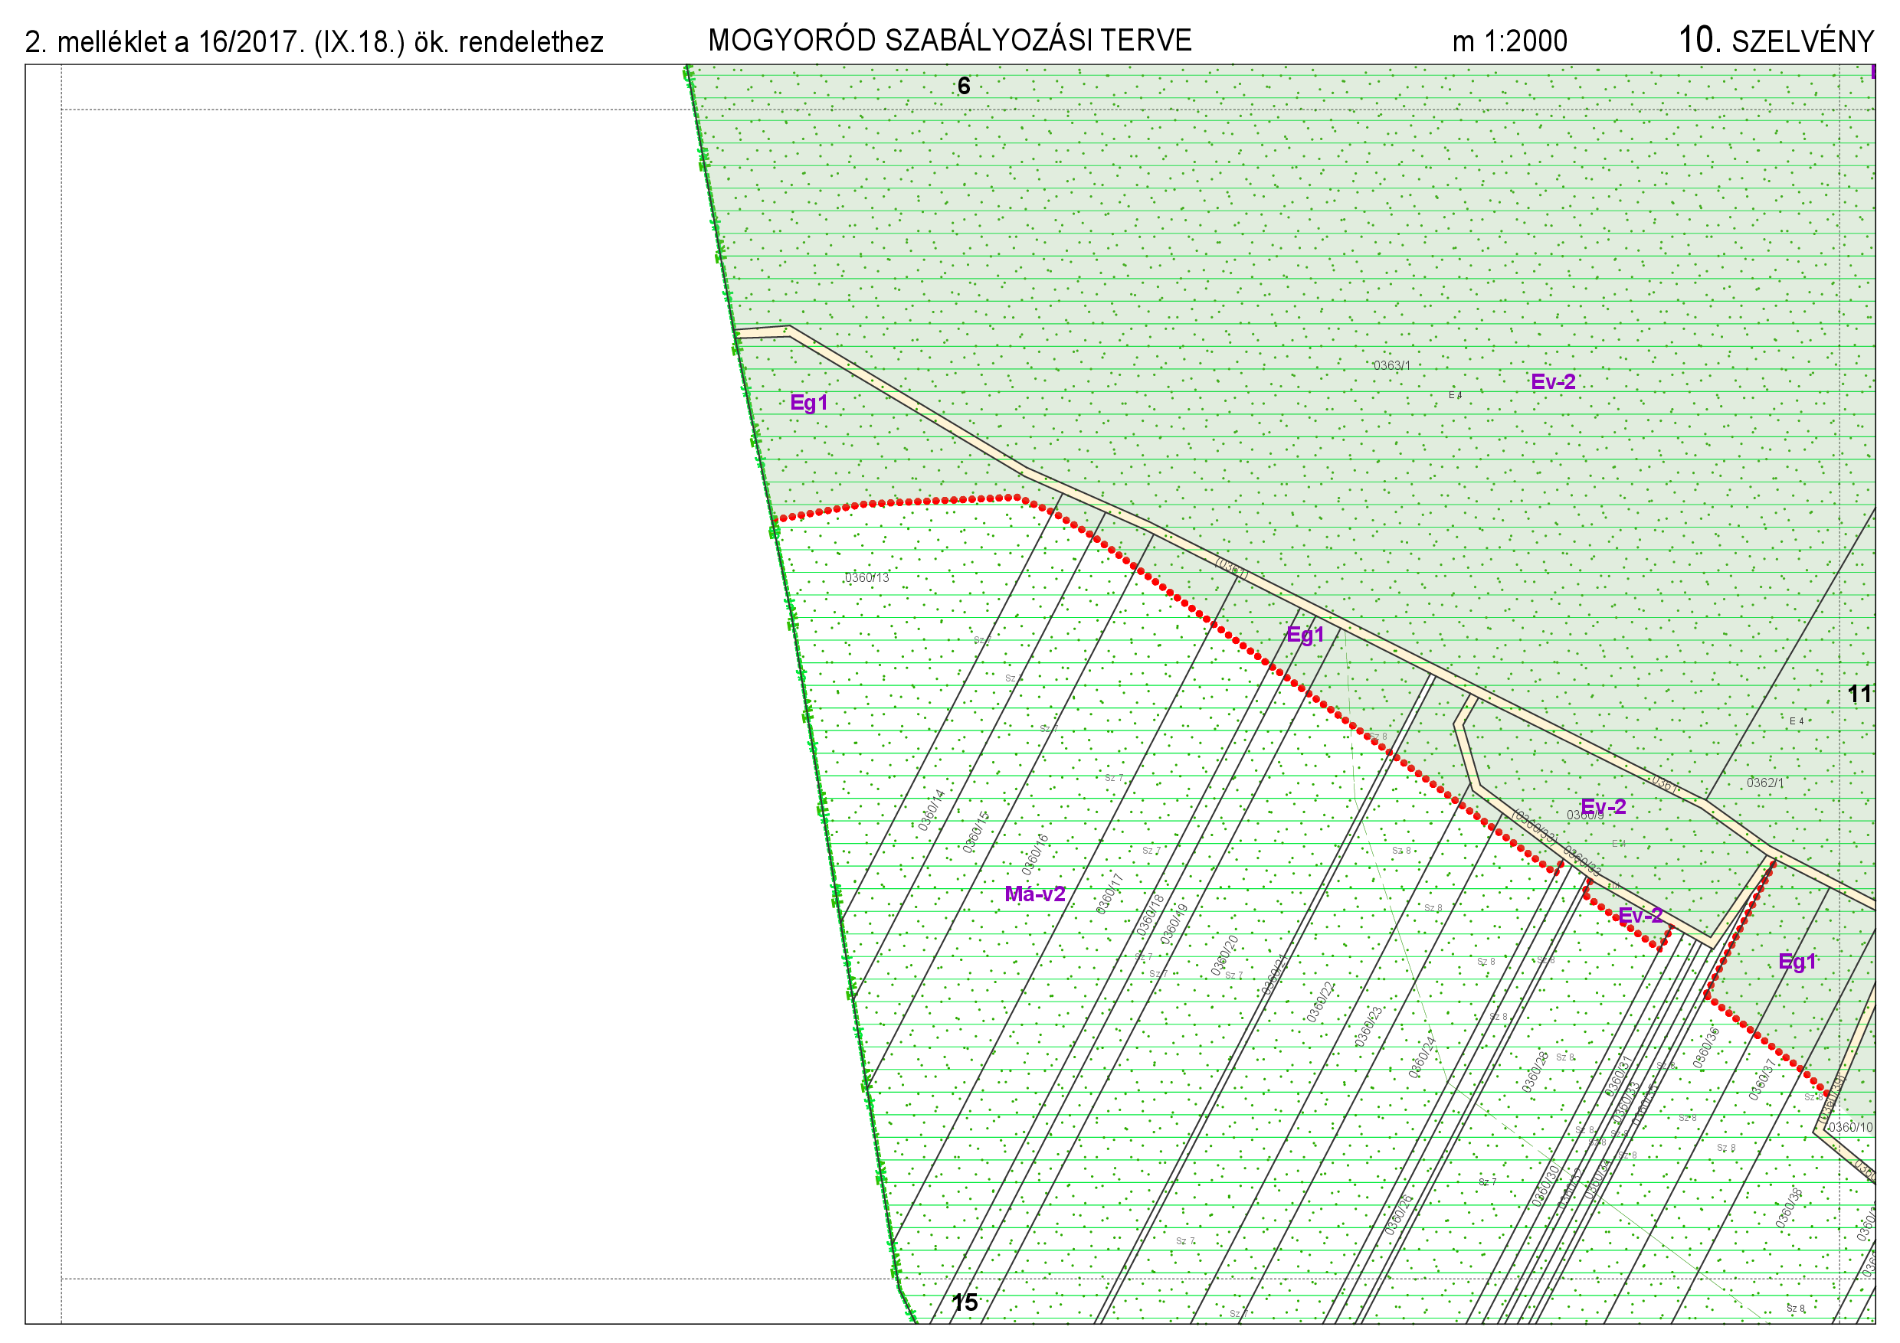Select parcel number 0363/1
The image size is (1900, 1343).
coord(1391,365)
